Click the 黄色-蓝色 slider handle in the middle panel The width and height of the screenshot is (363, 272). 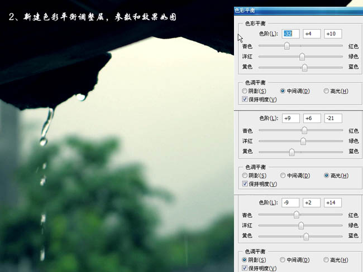click(292, 152)
